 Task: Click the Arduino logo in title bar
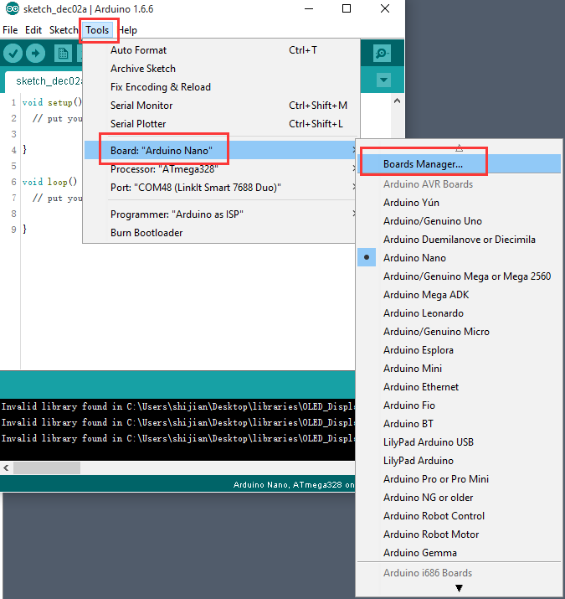coord(12,8)
